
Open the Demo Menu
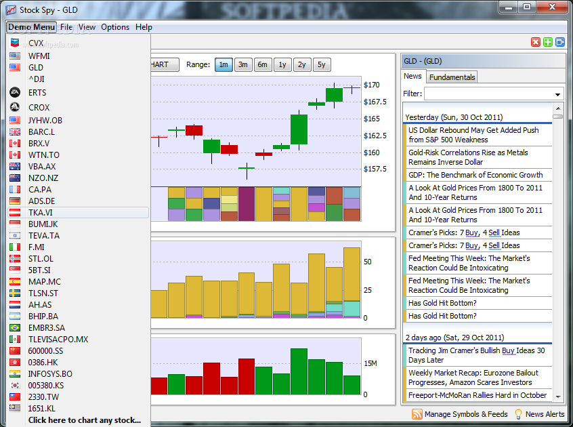point(31,27)
